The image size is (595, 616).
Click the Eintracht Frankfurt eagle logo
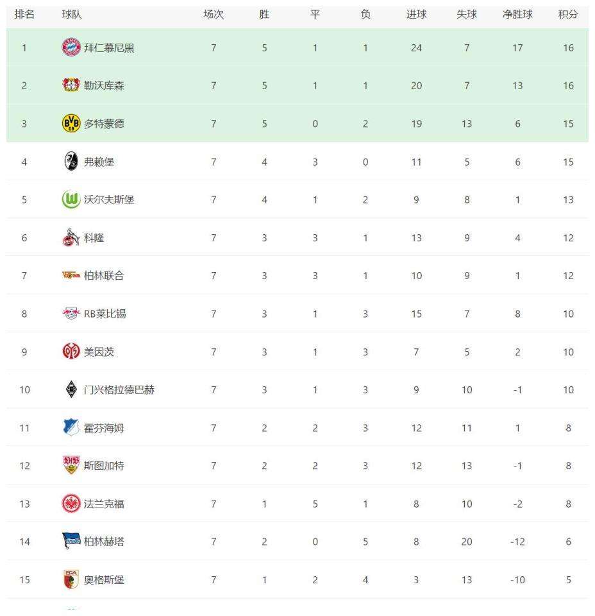click(71, 504)
